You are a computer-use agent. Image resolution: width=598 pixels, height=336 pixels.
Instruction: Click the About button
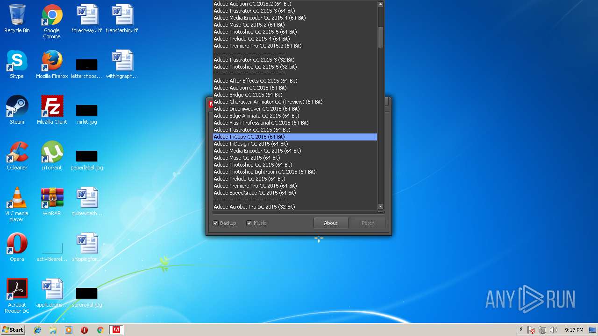pos(330,223)
